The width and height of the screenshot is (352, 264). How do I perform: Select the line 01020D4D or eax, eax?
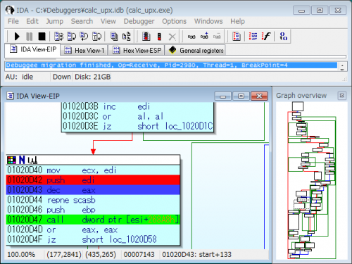93,230
